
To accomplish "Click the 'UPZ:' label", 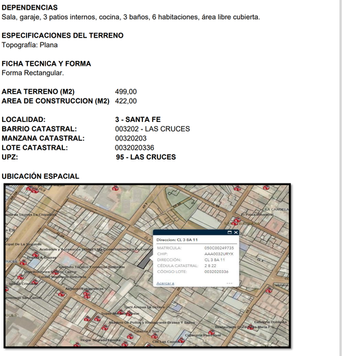I will [10, 157].
